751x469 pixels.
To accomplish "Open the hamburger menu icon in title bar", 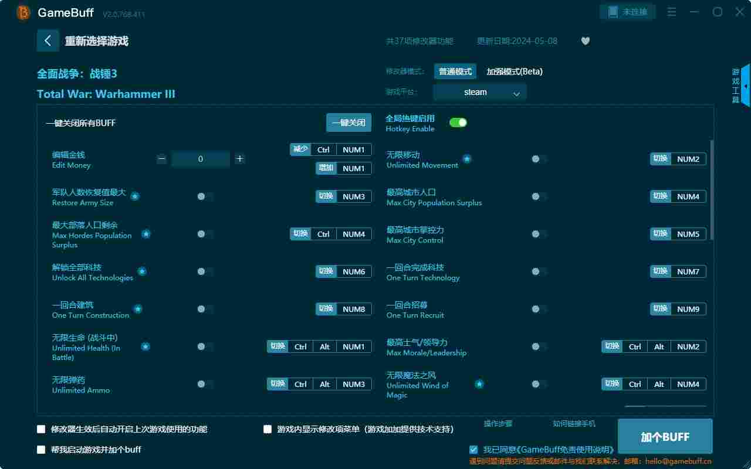I will (672, 12).
